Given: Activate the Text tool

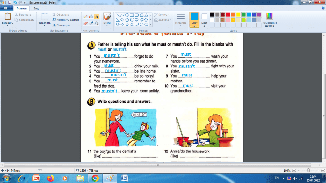Looking at the screenshot, I should pos(97,16).
